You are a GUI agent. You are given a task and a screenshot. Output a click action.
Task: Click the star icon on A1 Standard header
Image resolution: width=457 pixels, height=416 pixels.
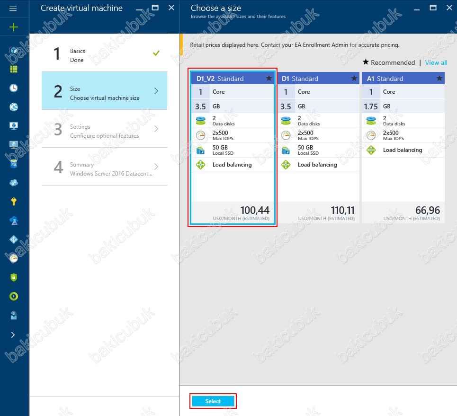click(439, 78)
